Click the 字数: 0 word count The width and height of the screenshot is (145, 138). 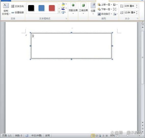coord(19,136)
